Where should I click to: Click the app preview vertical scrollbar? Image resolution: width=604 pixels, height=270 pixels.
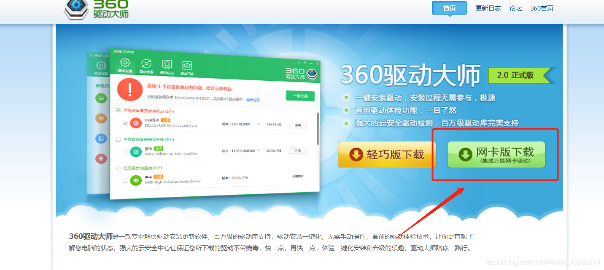pos(318,128)
